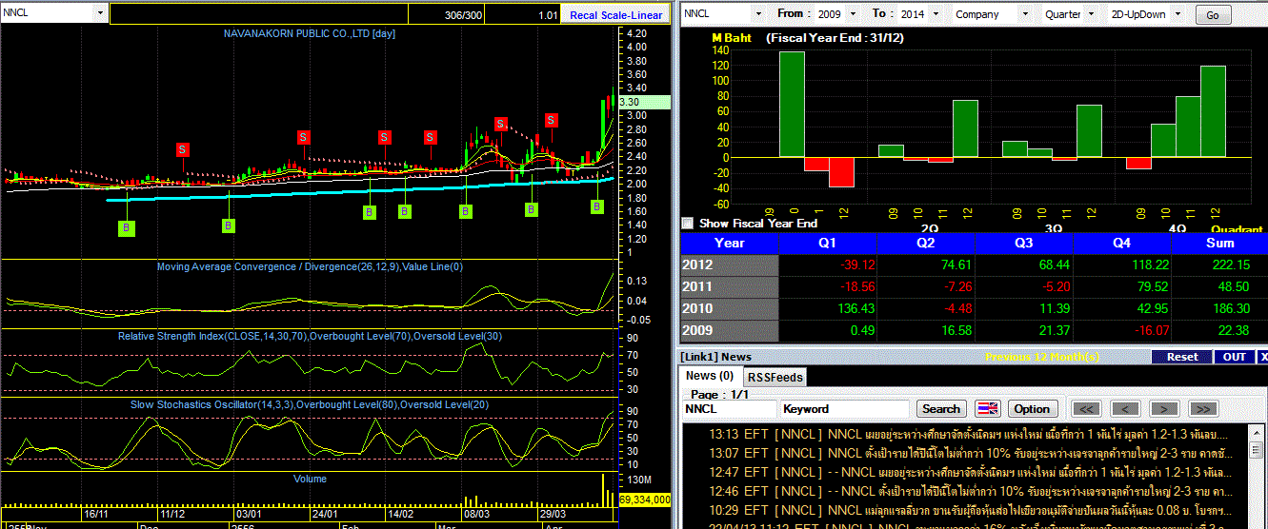Select the Sum column header
1268x529 pixels.
pyautogui.click(x=1219, y=243)
